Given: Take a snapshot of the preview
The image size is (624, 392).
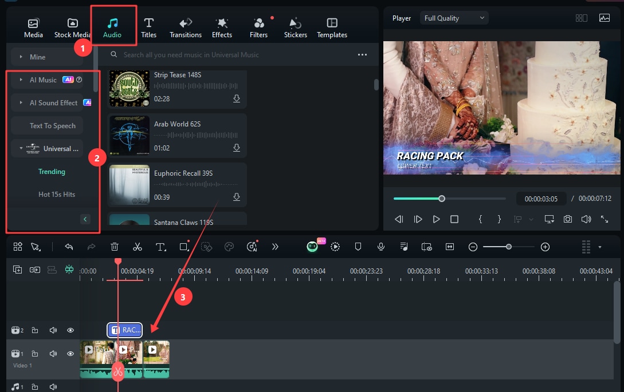Looking at the screenshot, I should (568, 219).
